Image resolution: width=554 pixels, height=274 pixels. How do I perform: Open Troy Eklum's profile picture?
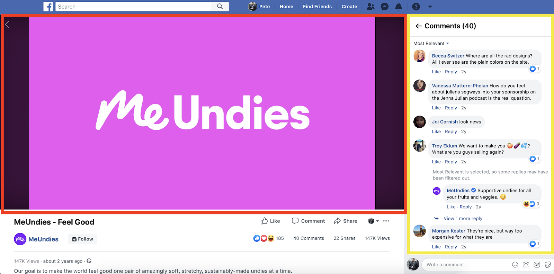tap(420, 146)
